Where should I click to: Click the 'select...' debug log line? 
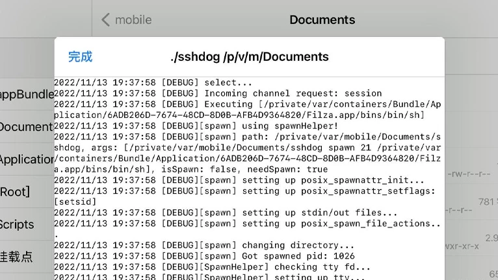tap(153, 83)
